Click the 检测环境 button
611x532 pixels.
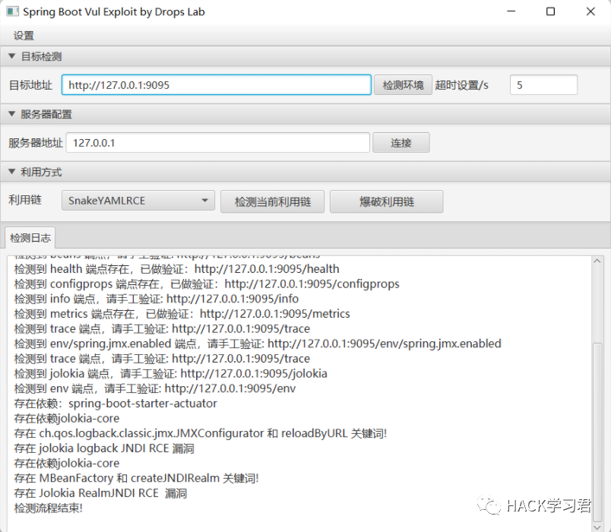(403, 85)
